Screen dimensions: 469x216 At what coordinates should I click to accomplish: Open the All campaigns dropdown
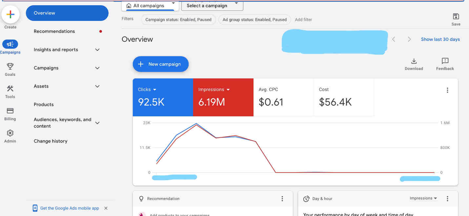150,6
